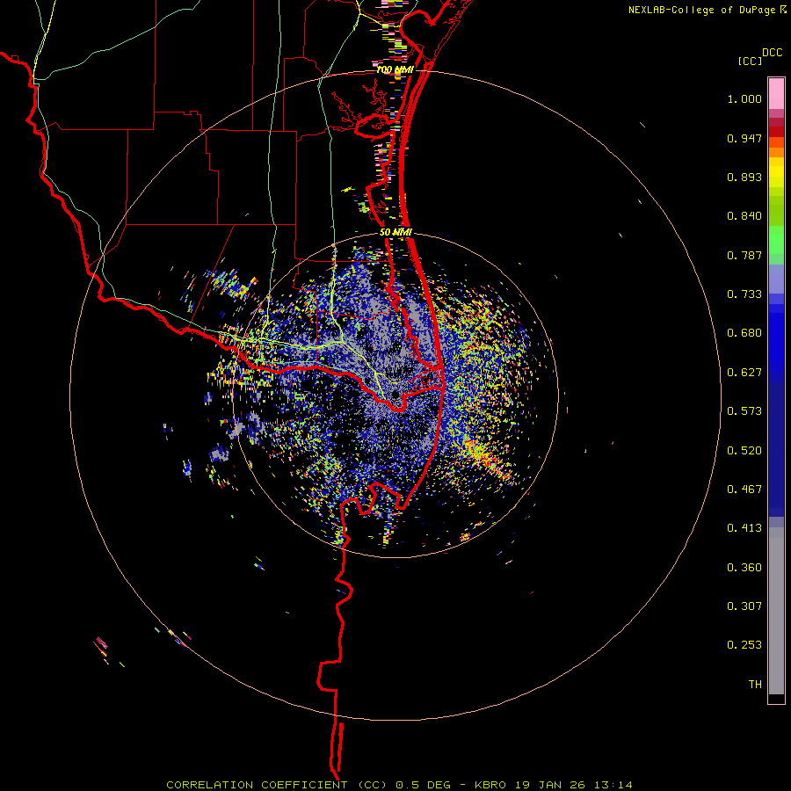The height and width of the screenshot is (791, 791).
Task: Click the 0.360 scale value
Action: click(x=744, y=568)
